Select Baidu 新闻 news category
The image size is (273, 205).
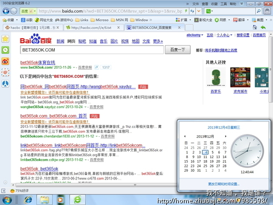pyautogui.click(x=60, y=41)
